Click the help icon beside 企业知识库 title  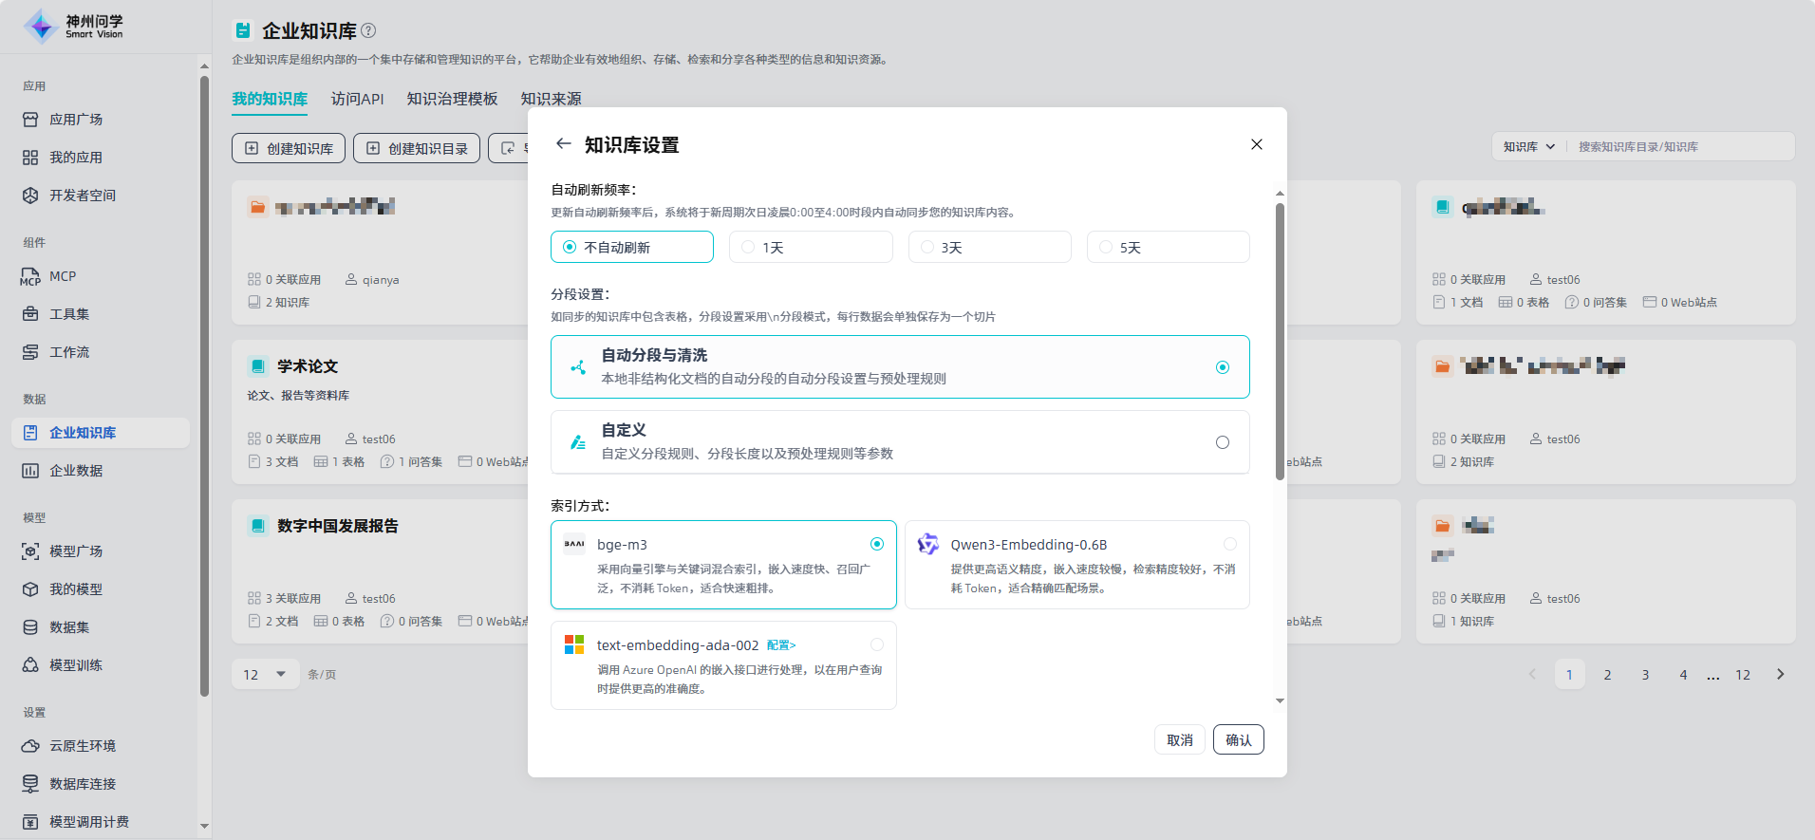click(369, 30)
